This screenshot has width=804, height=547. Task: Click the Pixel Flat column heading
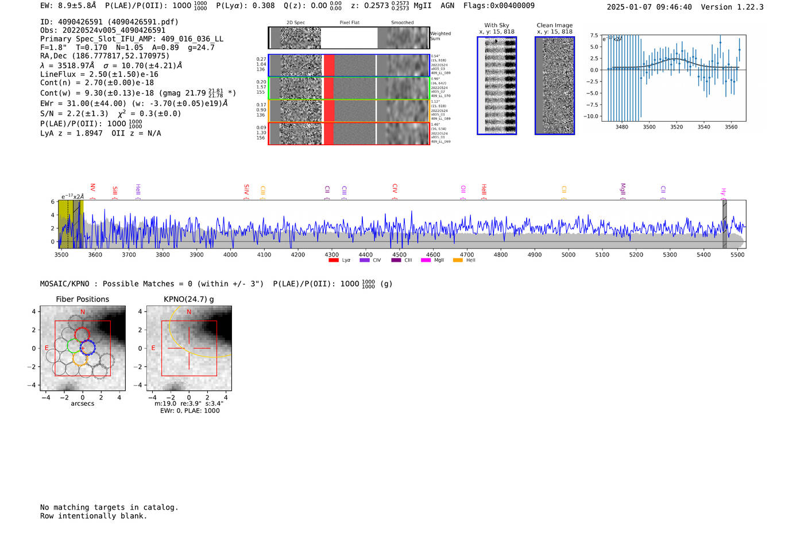(x=350, y=22)
